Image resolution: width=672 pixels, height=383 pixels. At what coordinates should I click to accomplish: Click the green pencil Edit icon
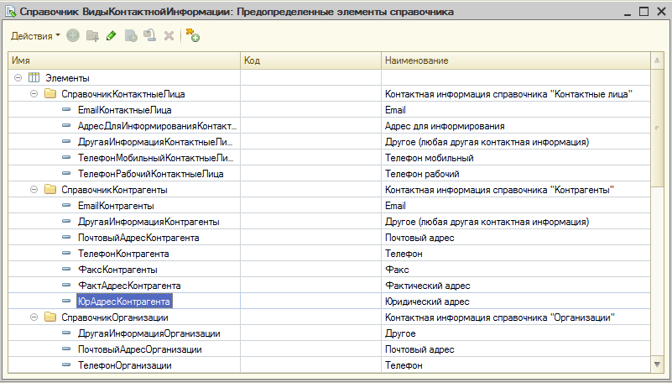coord(111,35)
